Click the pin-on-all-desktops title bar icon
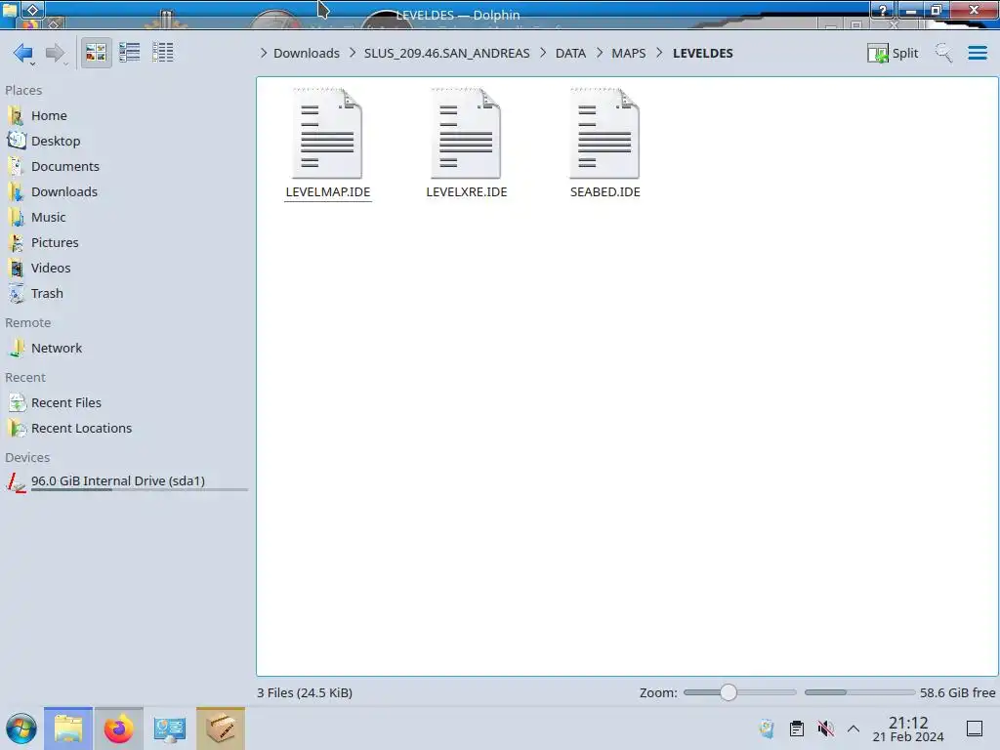1000x750 pixels. click(x=32, y=10)
